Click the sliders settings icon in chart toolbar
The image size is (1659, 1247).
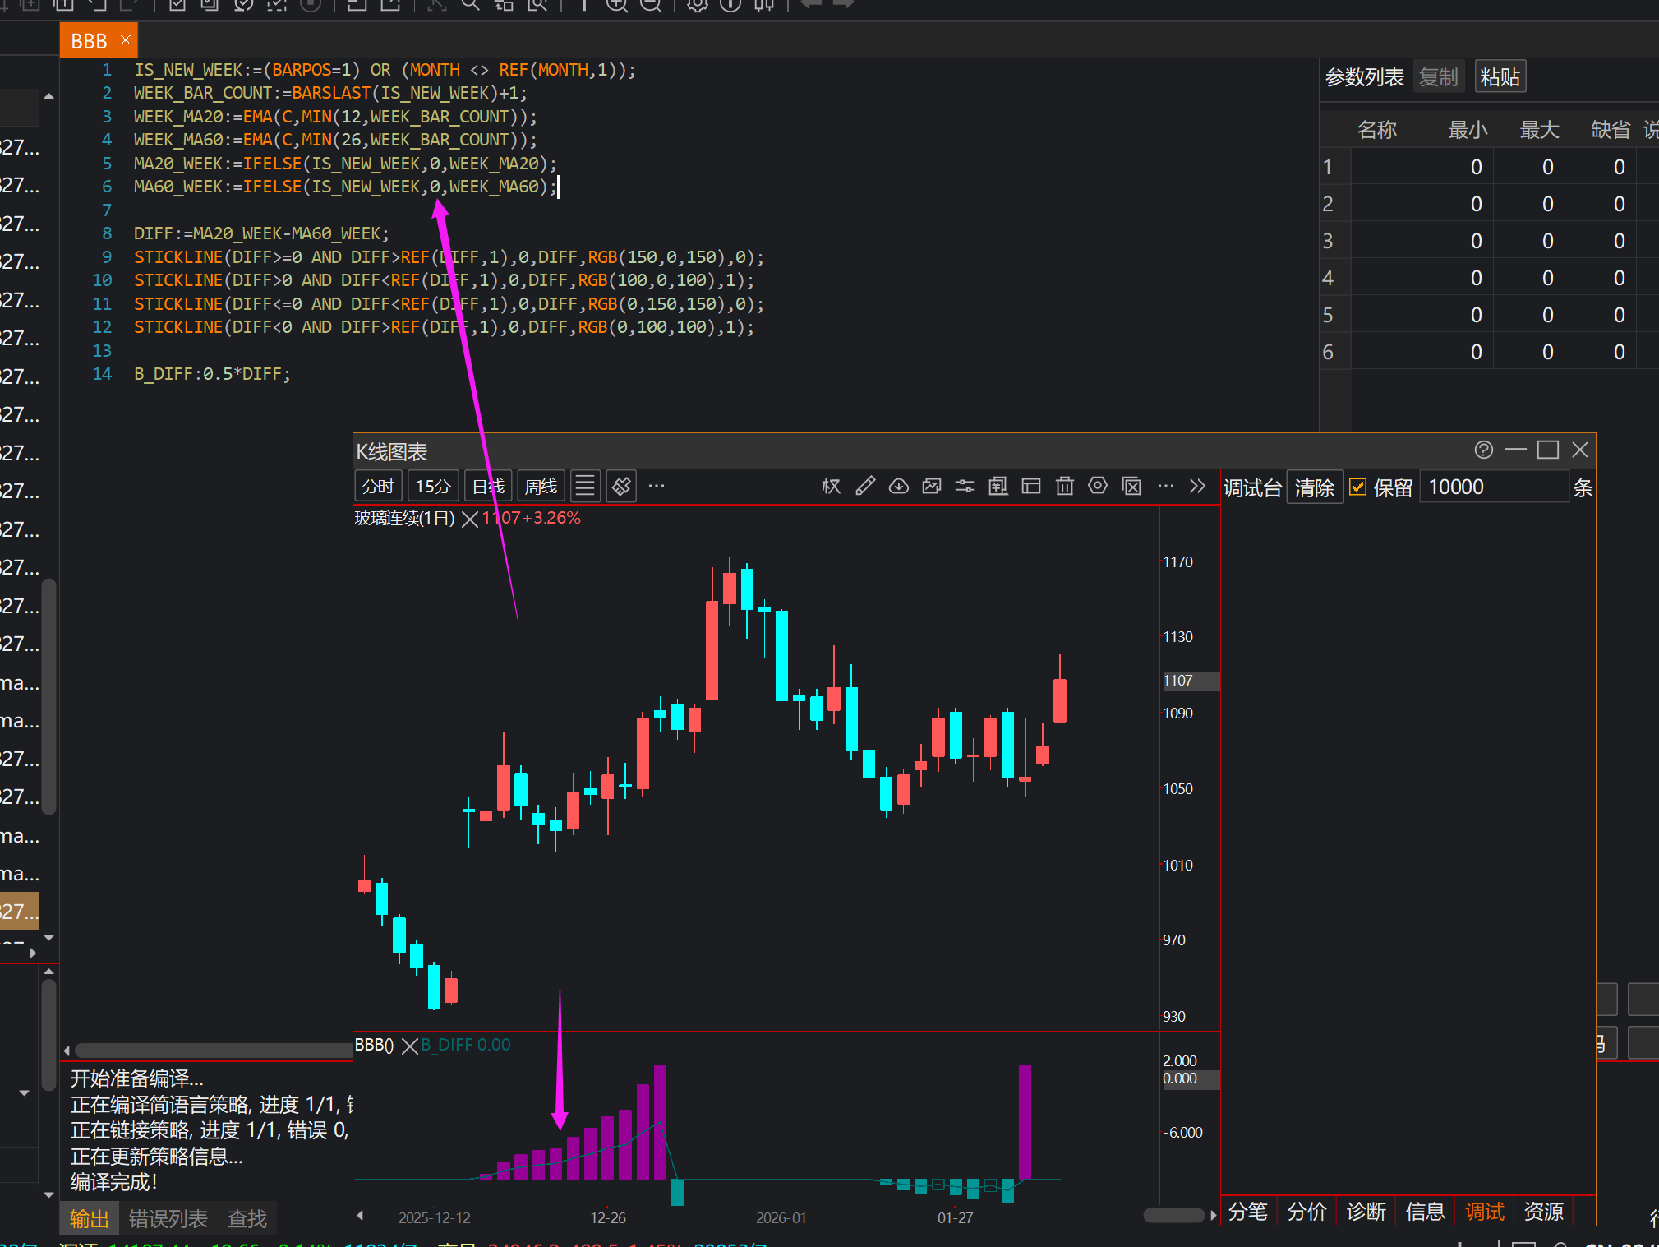click(965, 487)
